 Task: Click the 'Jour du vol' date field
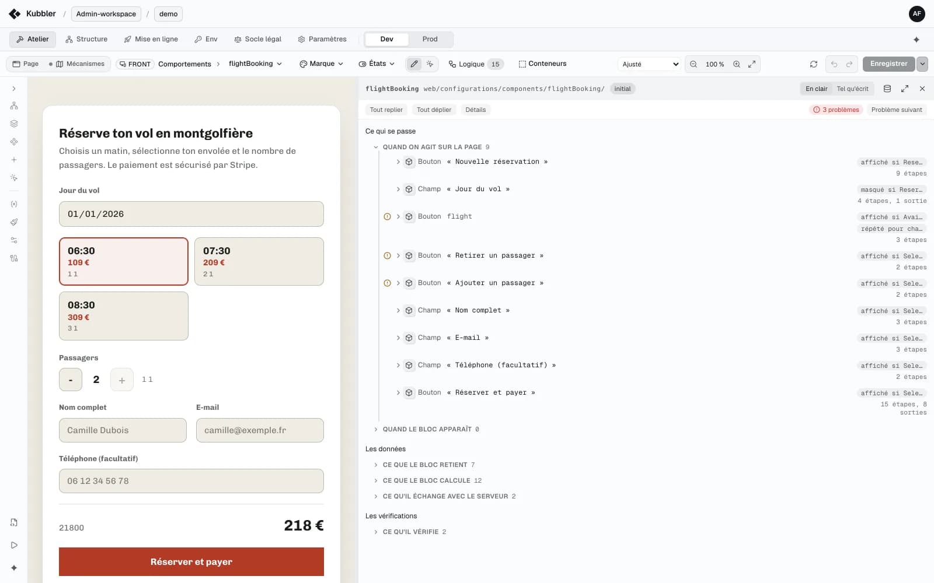tap(191, 214)
